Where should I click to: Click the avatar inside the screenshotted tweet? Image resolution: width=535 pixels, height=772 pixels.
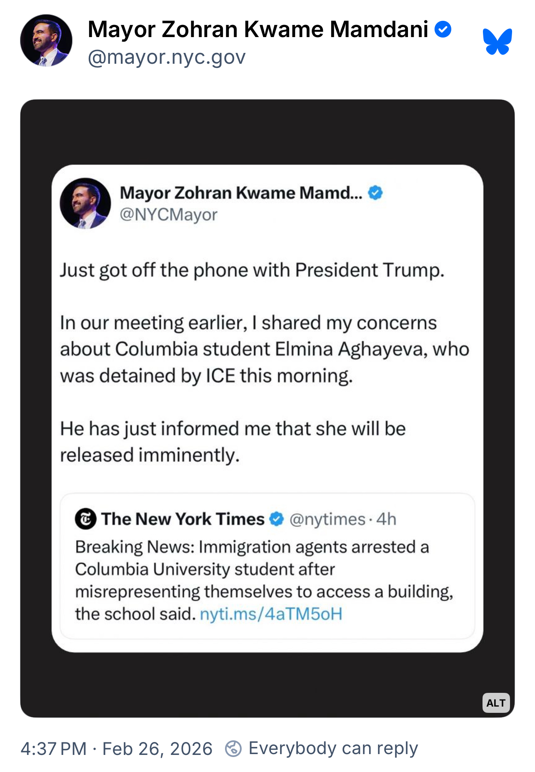pyautogui.click(x=85, y=204)
